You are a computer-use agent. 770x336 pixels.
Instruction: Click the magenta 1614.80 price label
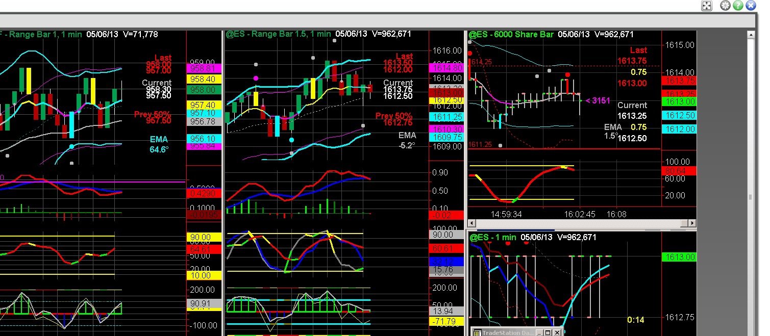coord(447,67)
